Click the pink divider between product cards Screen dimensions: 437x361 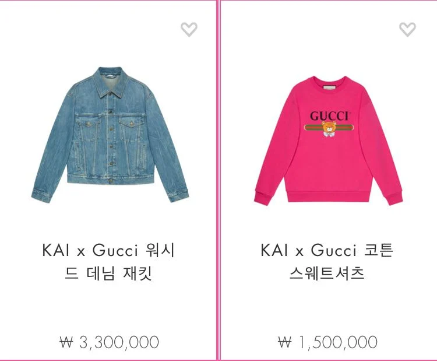(x=218, y=181)
